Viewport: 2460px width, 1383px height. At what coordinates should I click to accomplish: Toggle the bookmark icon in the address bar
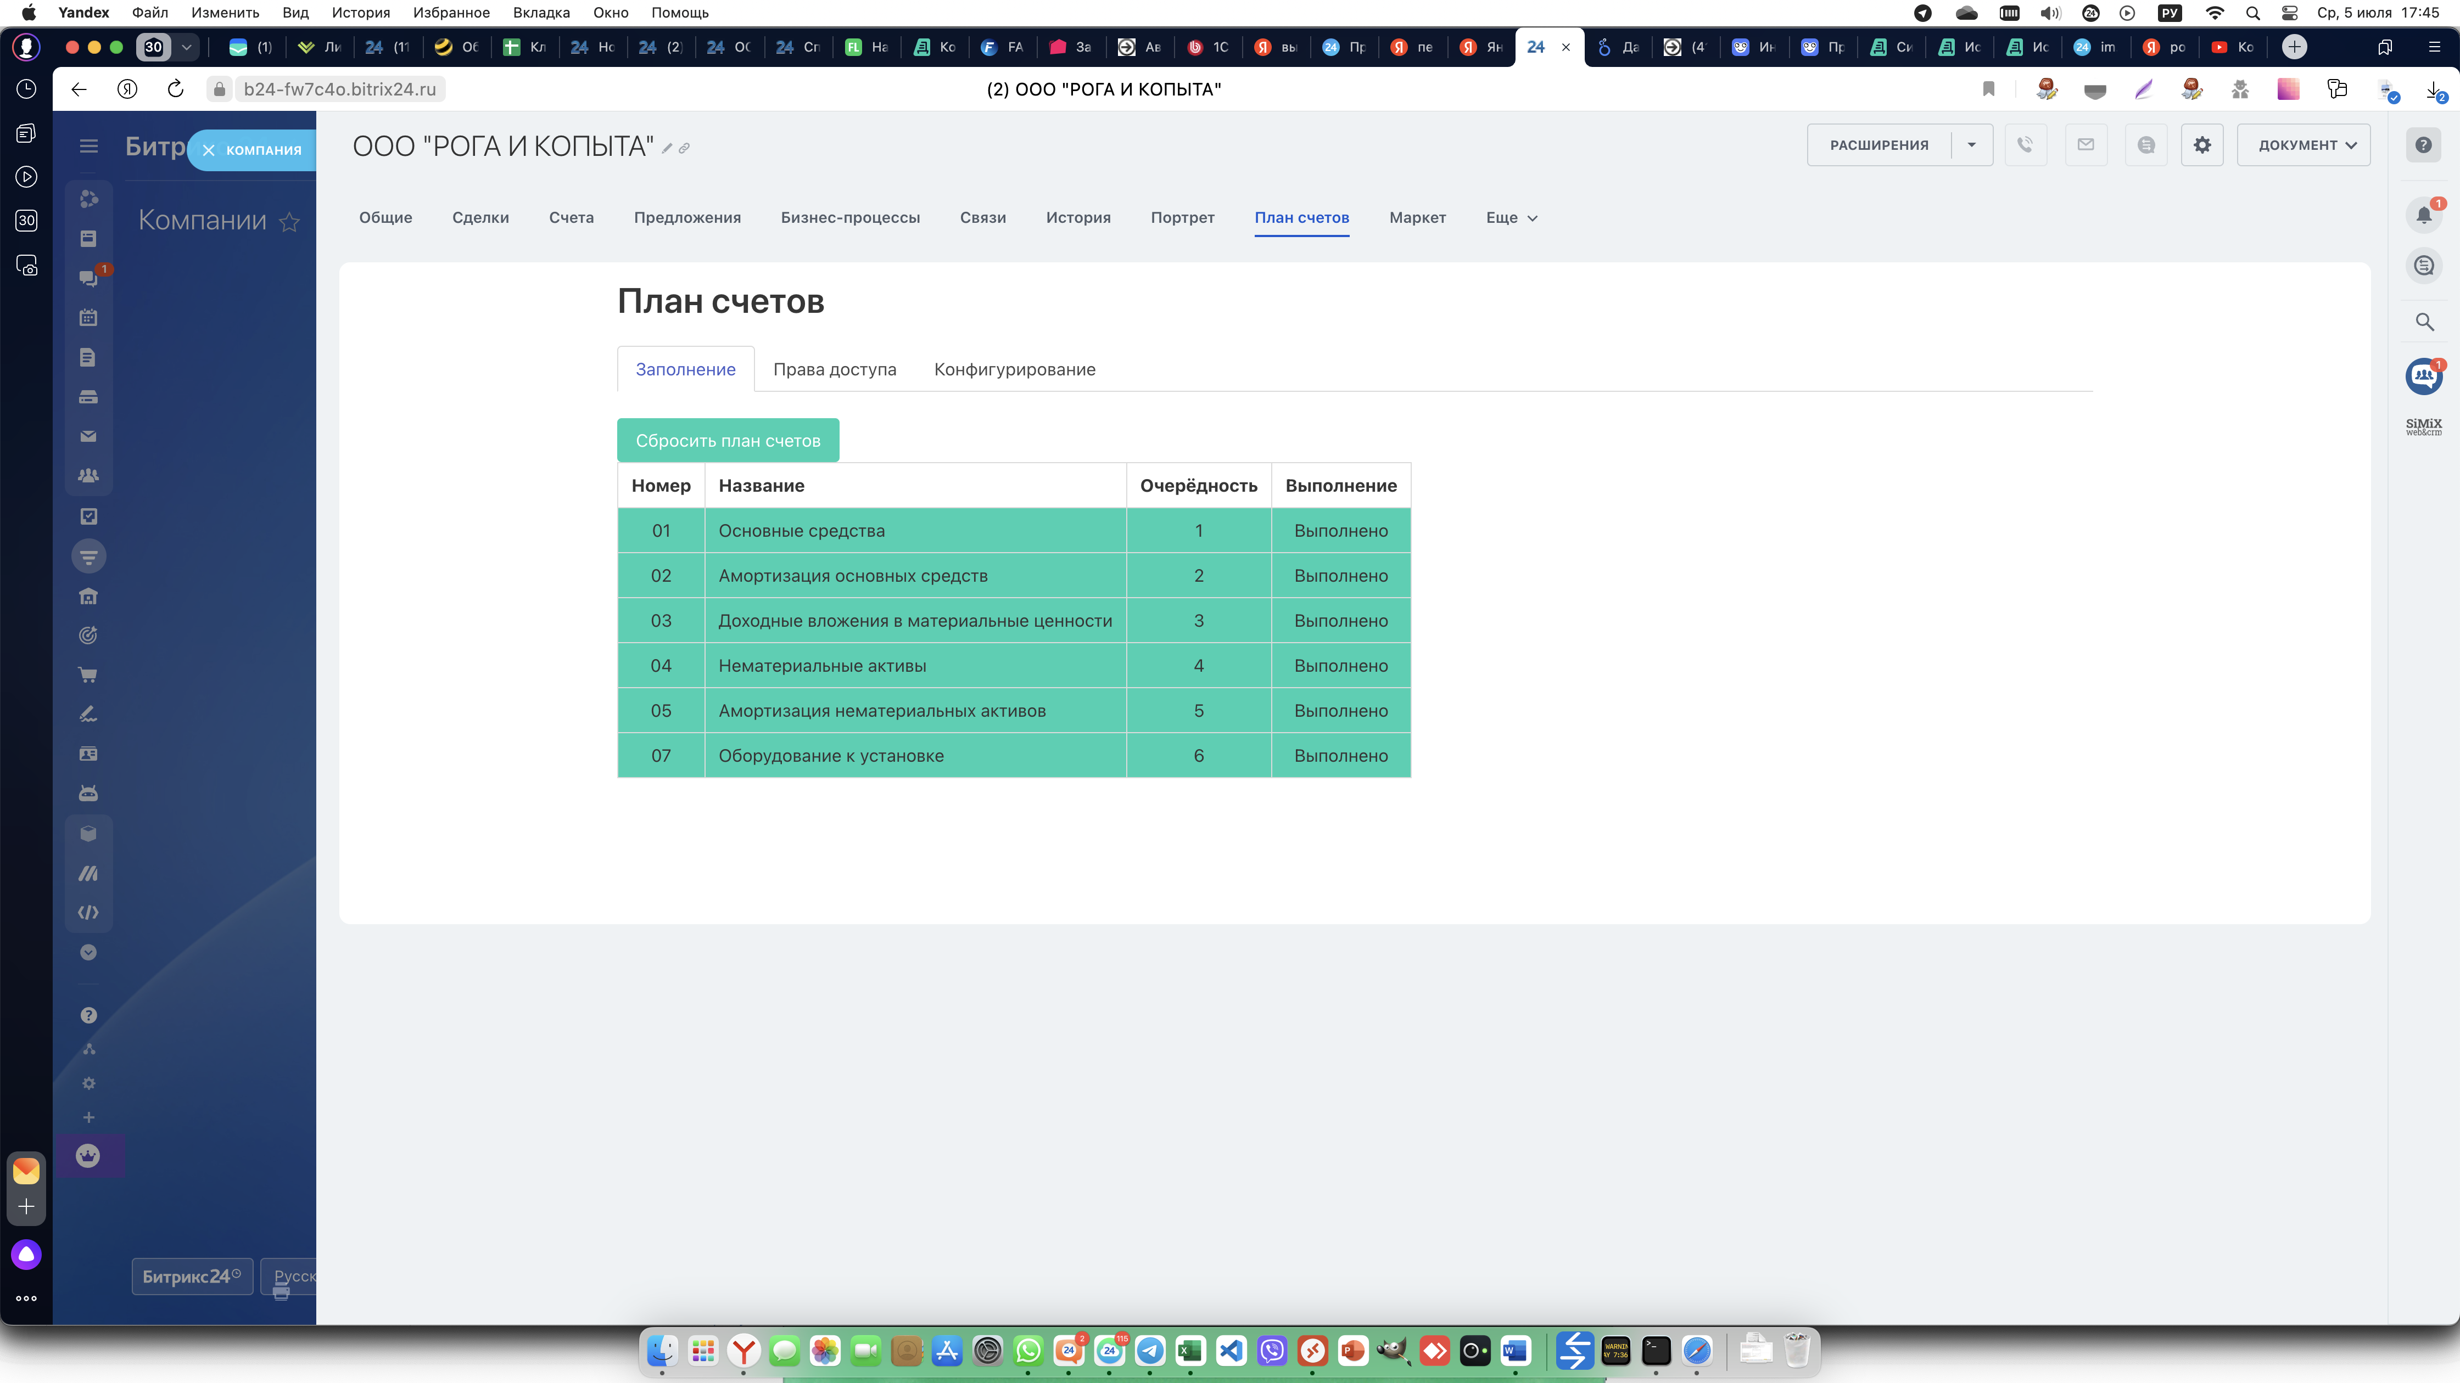[1988, 89]
